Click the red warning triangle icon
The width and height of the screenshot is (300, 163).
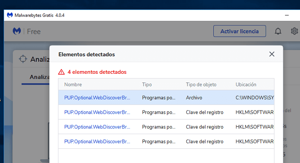[61, 72]
